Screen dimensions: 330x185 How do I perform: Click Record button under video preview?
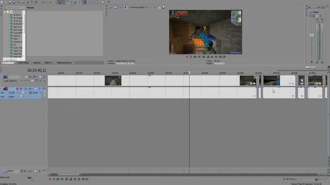pyautogui.click(x=187, y=57)
